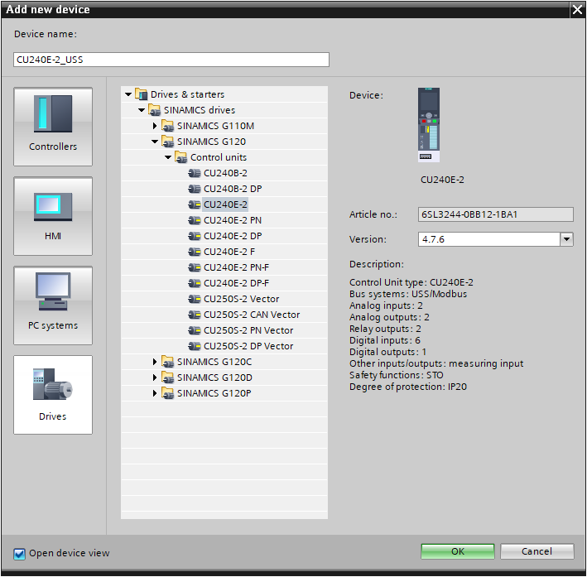Click the CU240E-2 device preview image
This screenshot has width=587, height=577.
429,125
